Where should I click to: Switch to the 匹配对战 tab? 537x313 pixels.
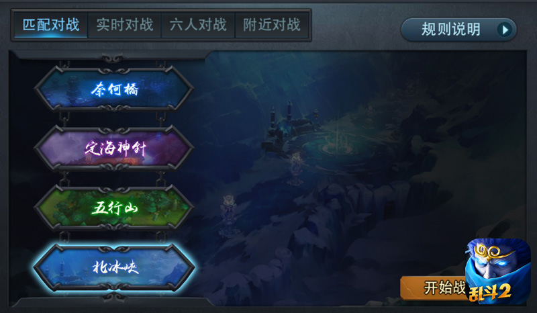(51, 25)
